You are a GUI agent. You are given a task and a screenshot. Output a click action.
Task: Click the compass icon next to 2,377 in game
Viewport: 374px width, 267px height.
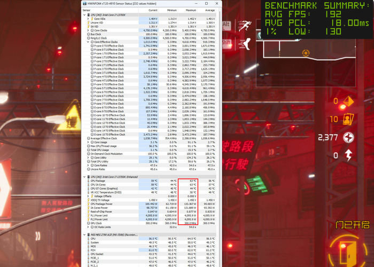tap(348, 138)
